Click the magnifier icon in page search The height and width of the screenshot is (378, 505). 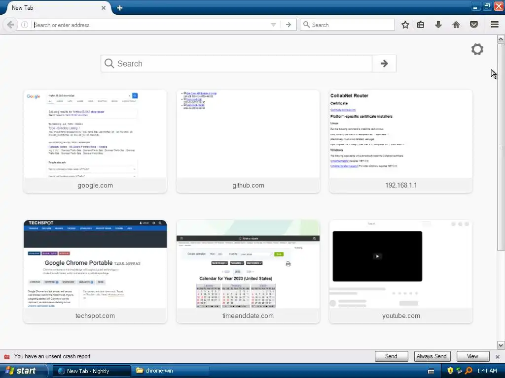(109, 63)
